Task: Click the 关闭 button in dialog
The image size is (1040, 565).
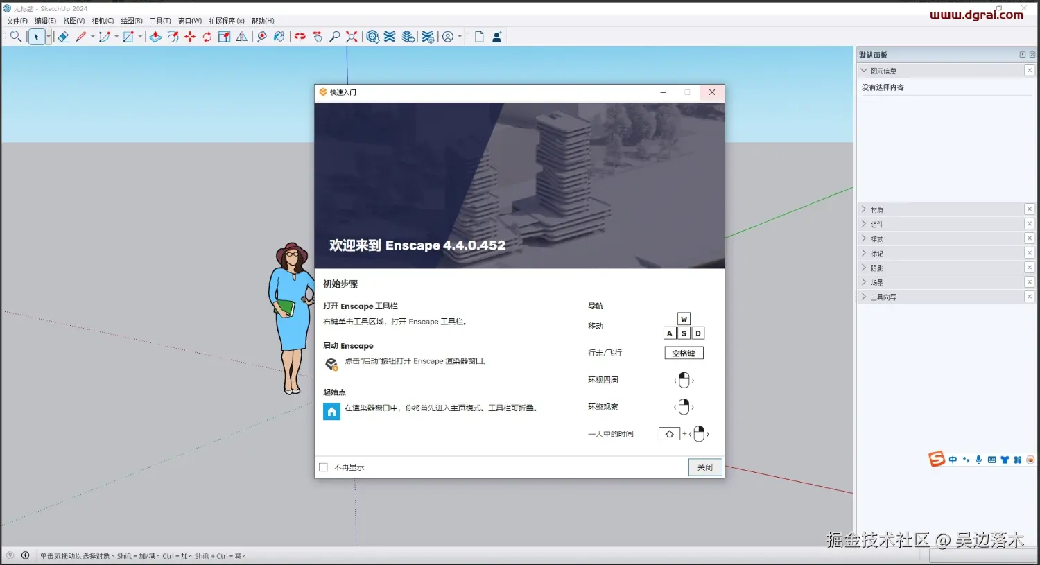Action: 705,467
